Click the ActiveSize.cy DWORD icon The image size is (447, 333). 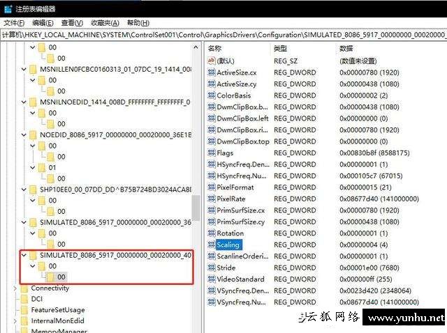pyautogui.click(x=211, y=84)
